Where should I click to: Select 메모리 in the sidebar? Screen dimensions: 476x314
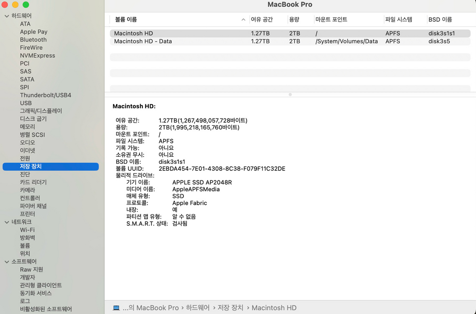tap(28, 126)
